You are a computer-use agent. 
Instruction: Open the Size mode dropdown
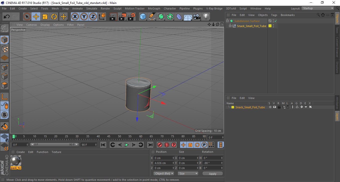[x=188, y=173]
